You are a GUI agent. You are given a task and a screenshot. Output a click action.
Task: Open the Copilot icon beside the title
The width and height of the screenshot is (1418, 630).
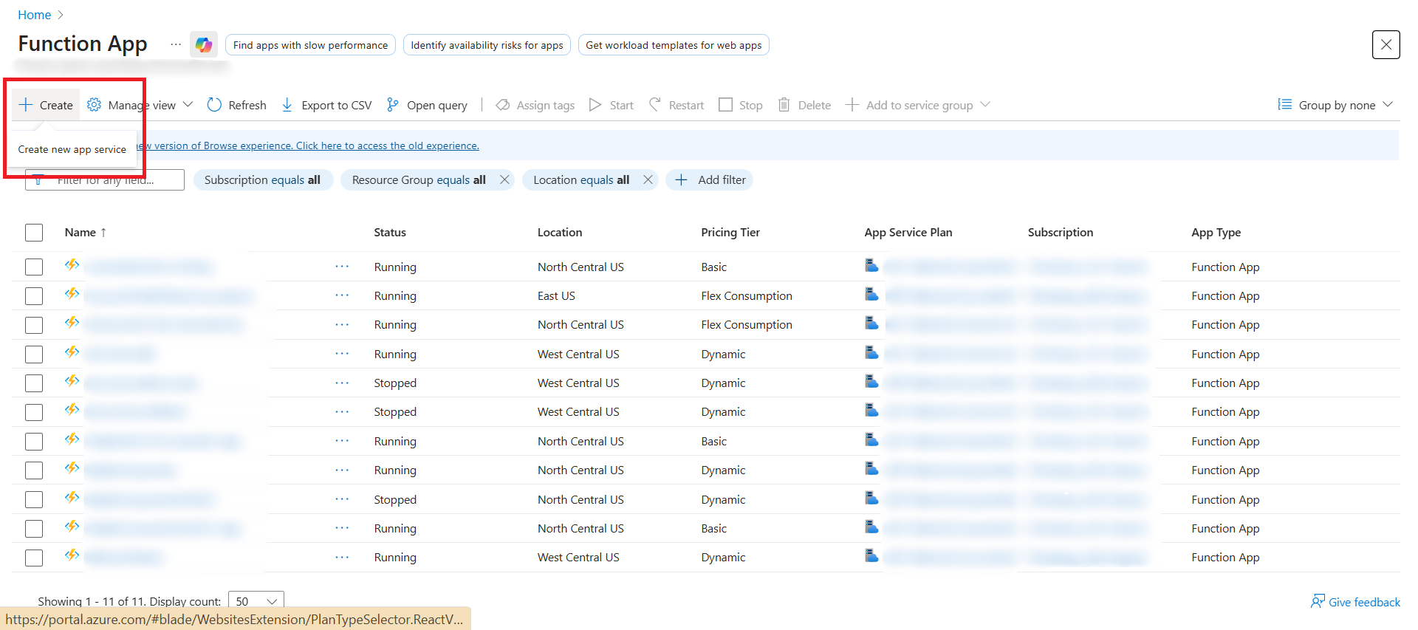point(203,45)
